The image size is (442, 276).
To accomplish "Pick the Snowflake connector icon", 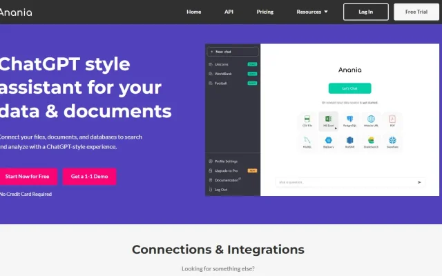I will tap(392, 140).
